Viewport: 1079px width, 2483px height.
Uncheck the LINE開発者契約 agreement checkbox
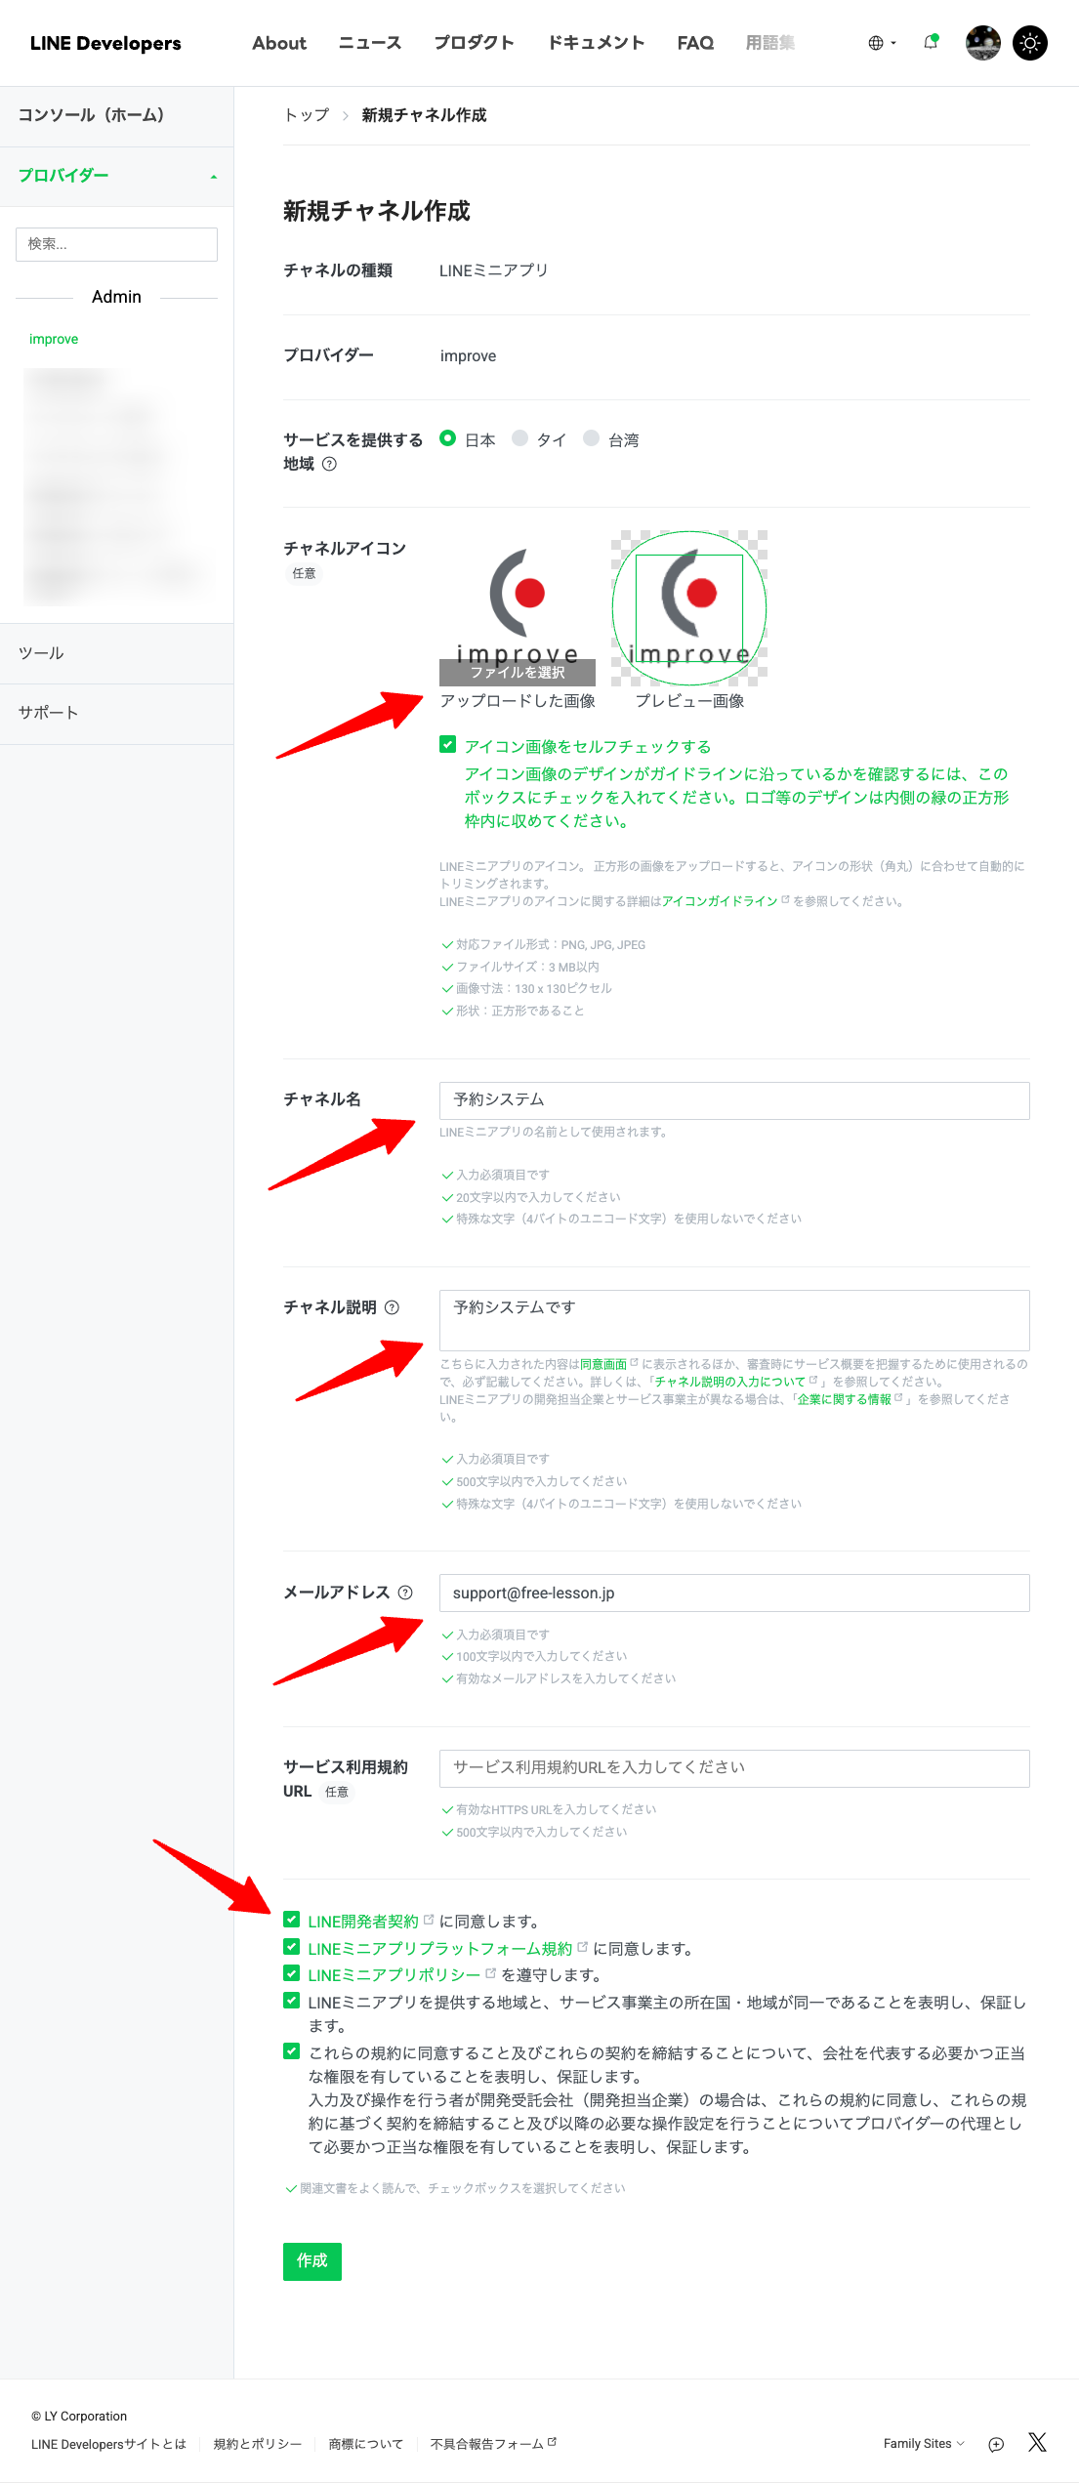291,1920
